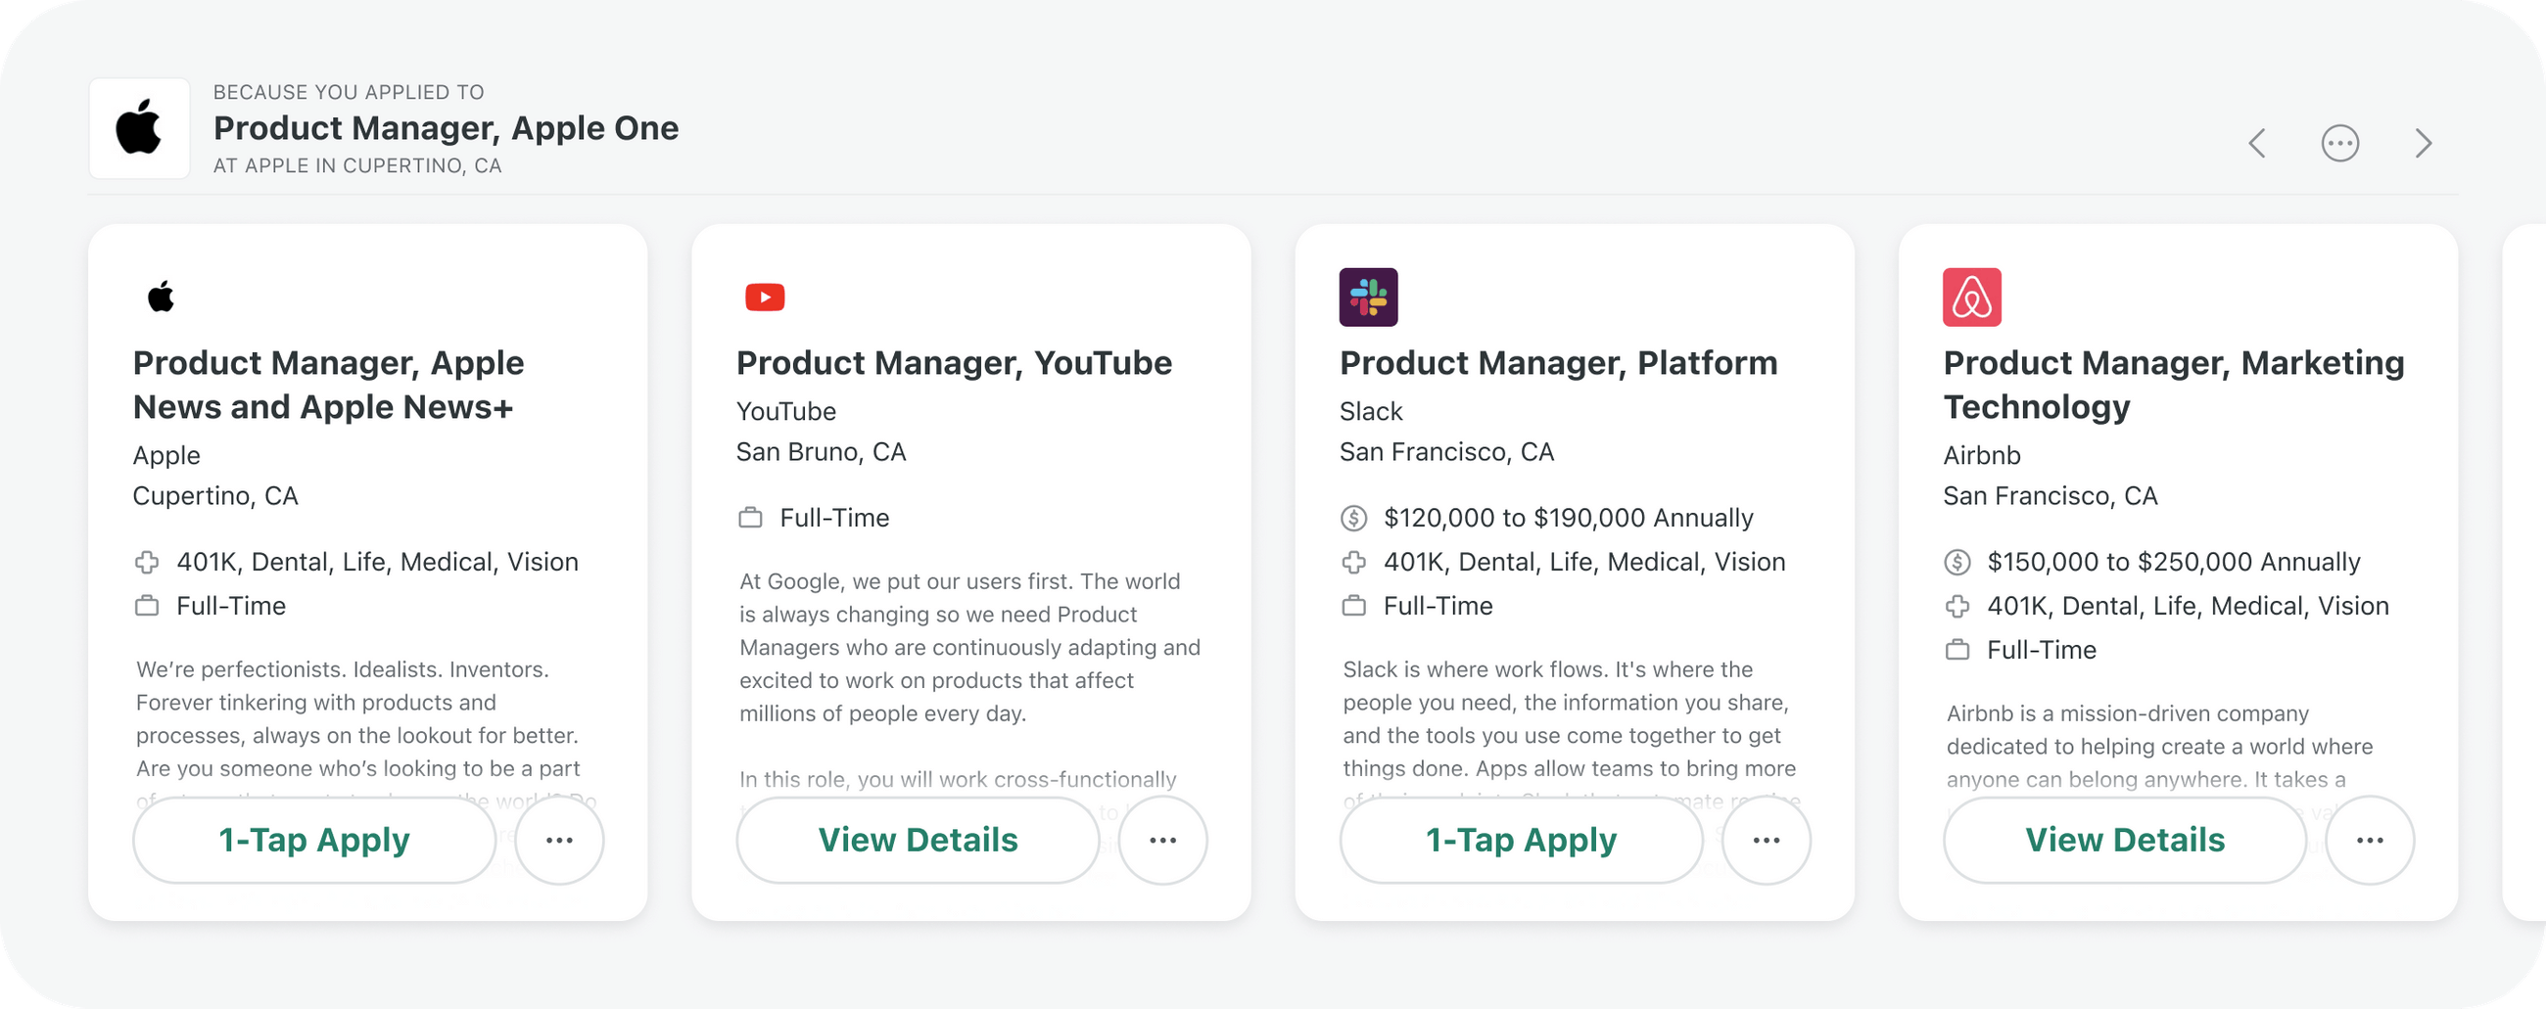Click benefits text on Apple News card
The width and height of the screenshot is (2546, 1009).
(378, 563)
